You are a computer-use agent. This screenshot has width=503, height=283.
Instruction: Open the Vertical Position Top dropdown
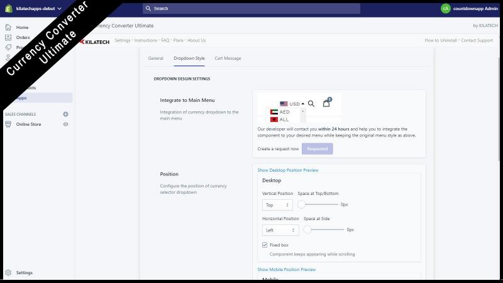277,205
